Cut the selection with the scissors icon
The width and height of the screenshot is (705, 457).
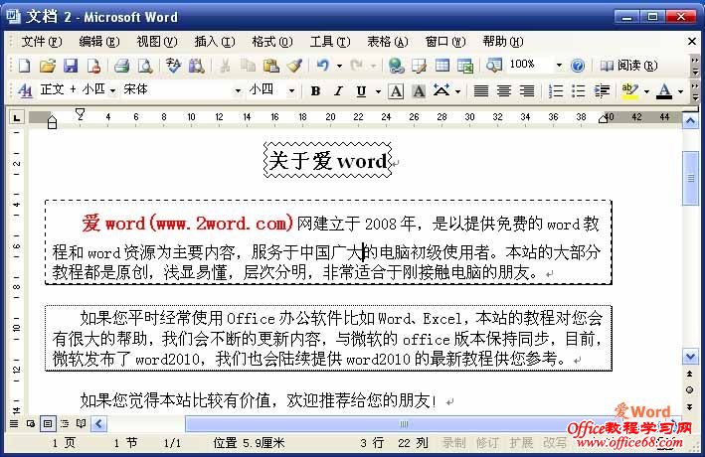225,66
